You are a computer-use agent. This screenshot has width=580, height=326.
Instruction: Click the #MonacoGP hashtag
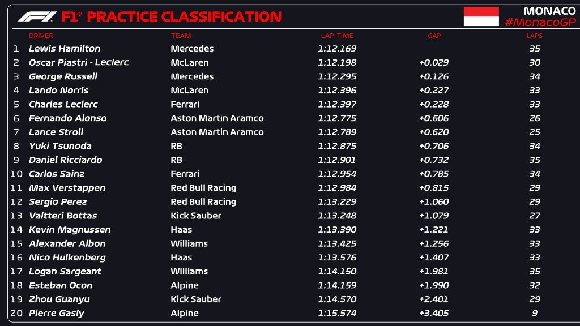pos(540,22)
